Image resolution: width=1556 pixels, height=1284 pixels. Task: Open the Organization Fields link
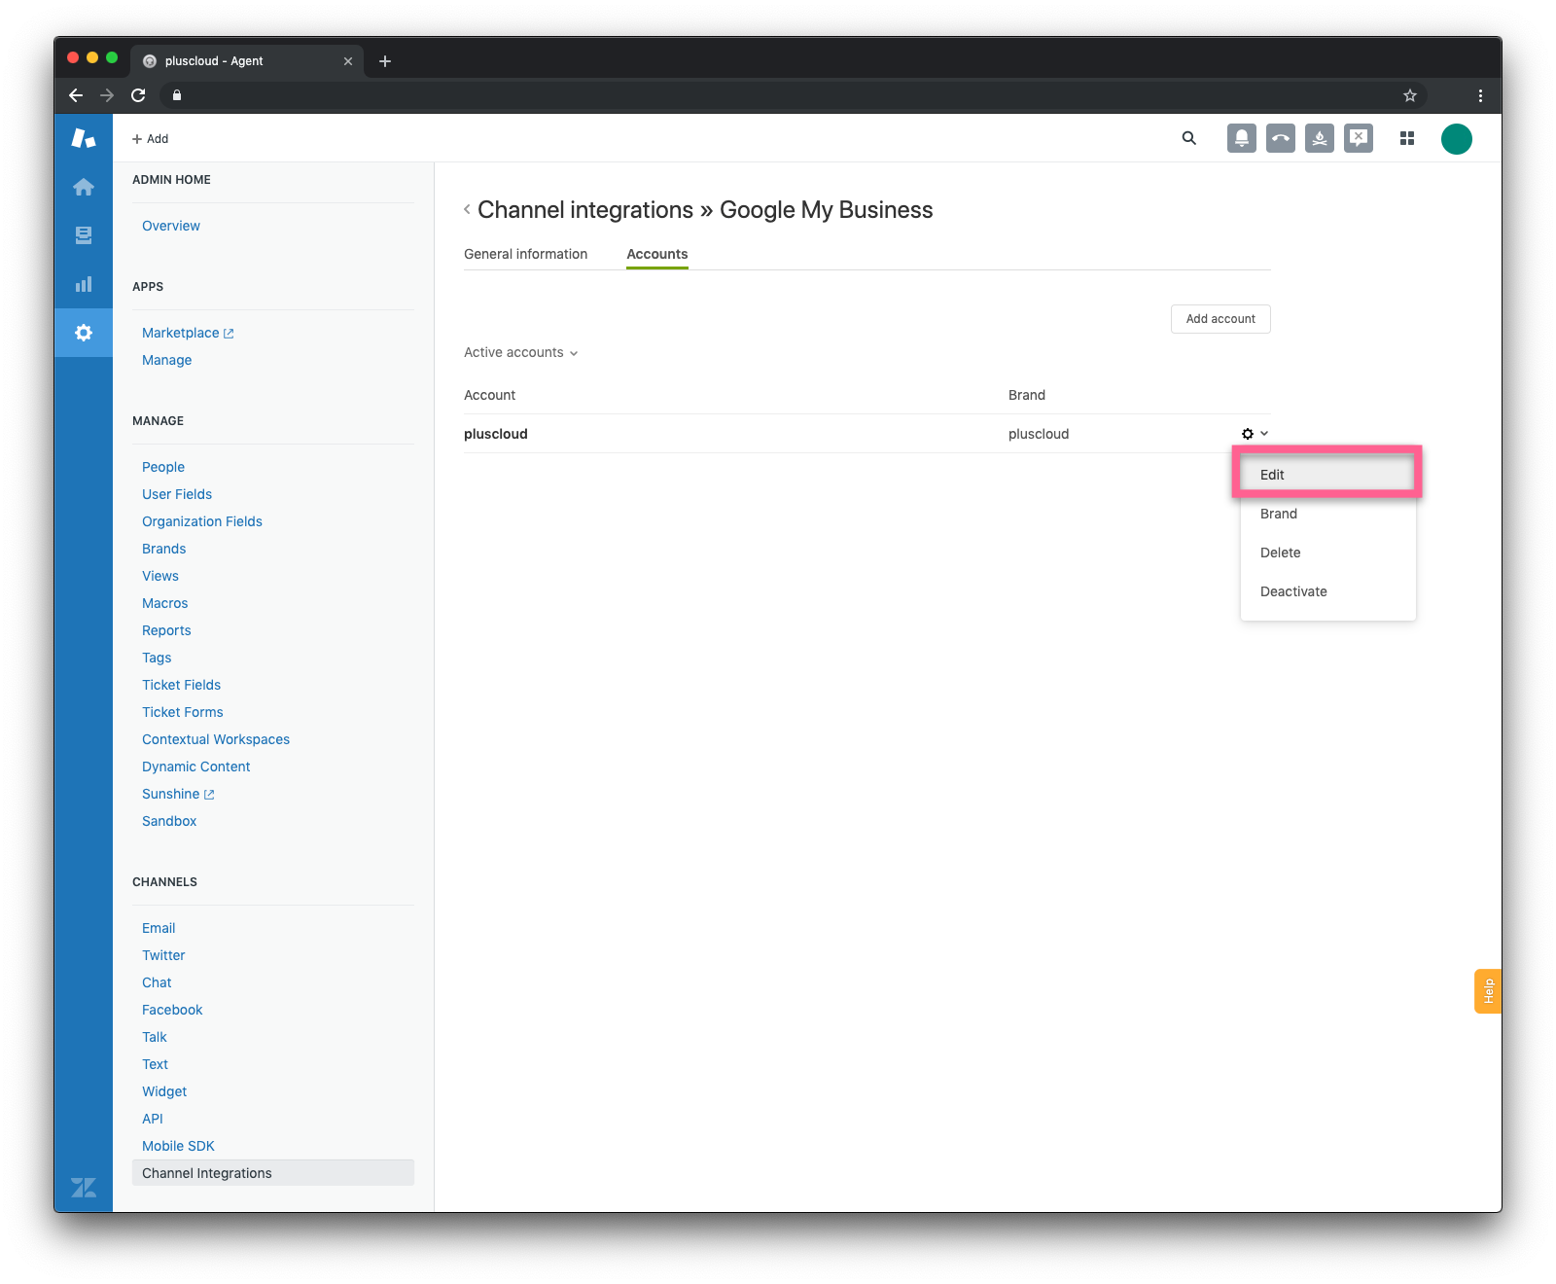(202, 521)
